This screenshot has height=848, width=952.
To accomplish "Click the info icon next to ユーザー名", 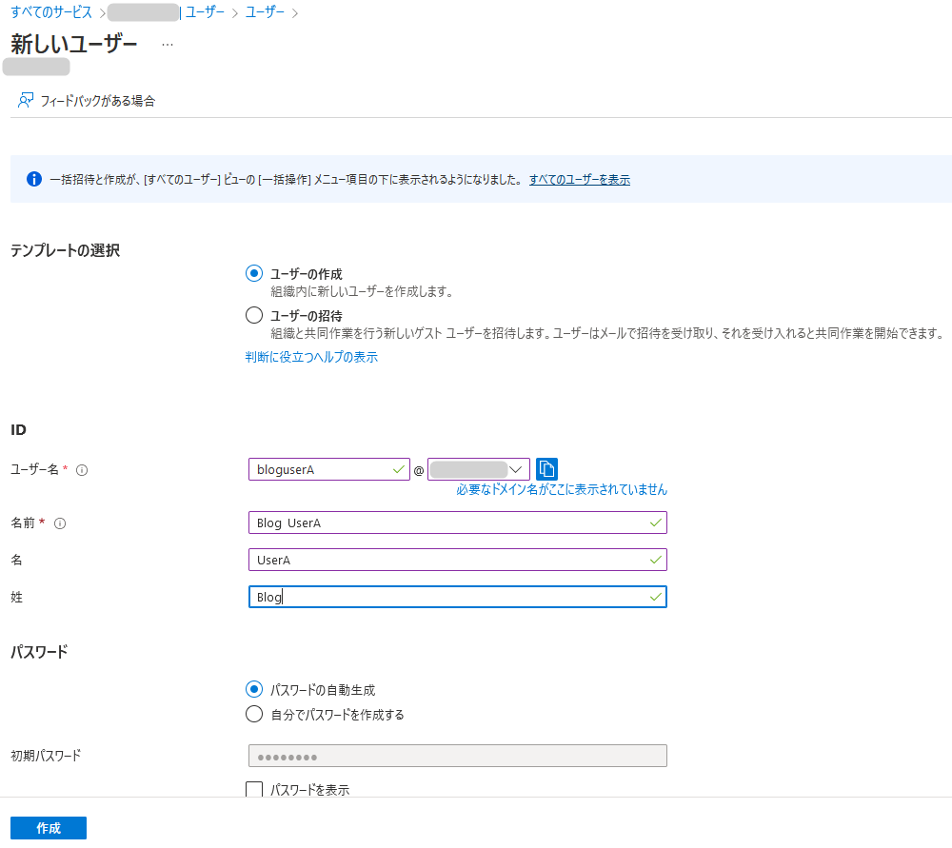I will coord(82,470).
